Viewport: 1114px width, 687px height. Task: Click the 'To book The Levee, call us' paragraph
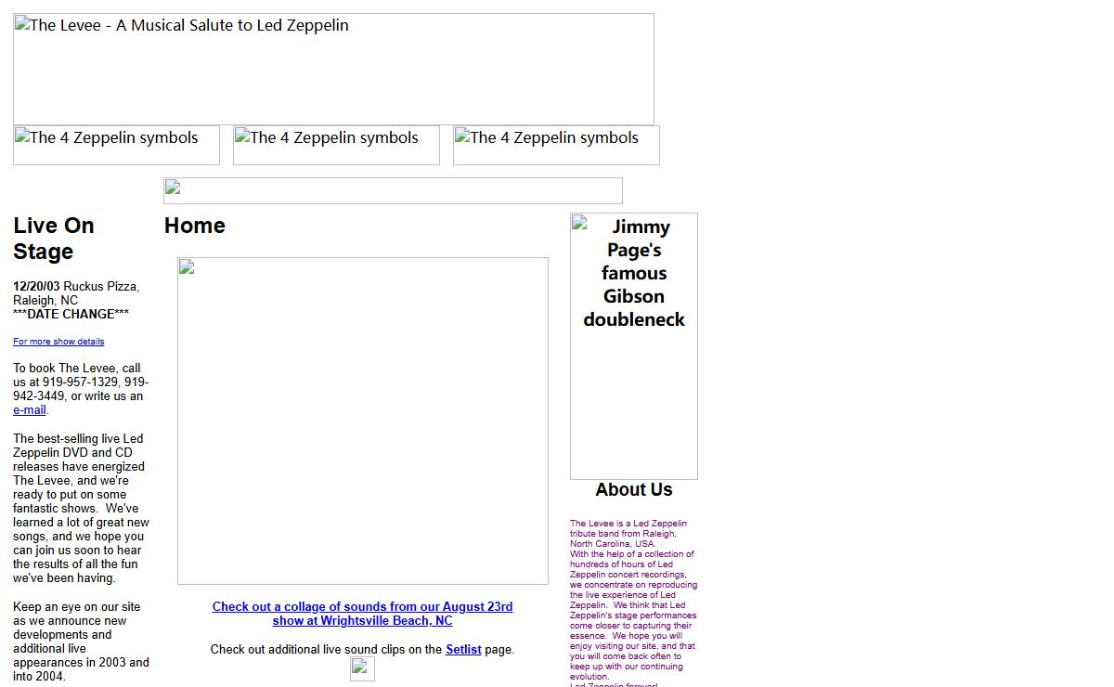[x=81, y=389]
